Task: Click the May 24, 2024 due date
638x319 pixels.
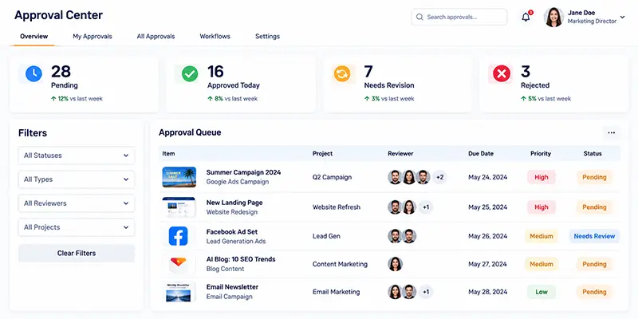Action: click(487, 177)
